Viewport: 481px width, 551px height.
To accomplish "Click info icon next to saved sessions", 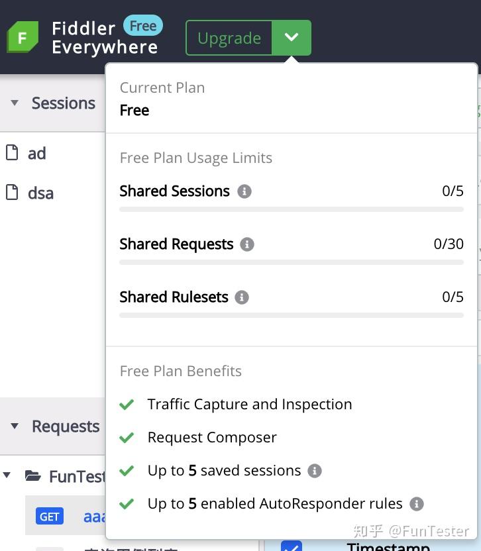I will pyautogui.click(x=315, y=471).
